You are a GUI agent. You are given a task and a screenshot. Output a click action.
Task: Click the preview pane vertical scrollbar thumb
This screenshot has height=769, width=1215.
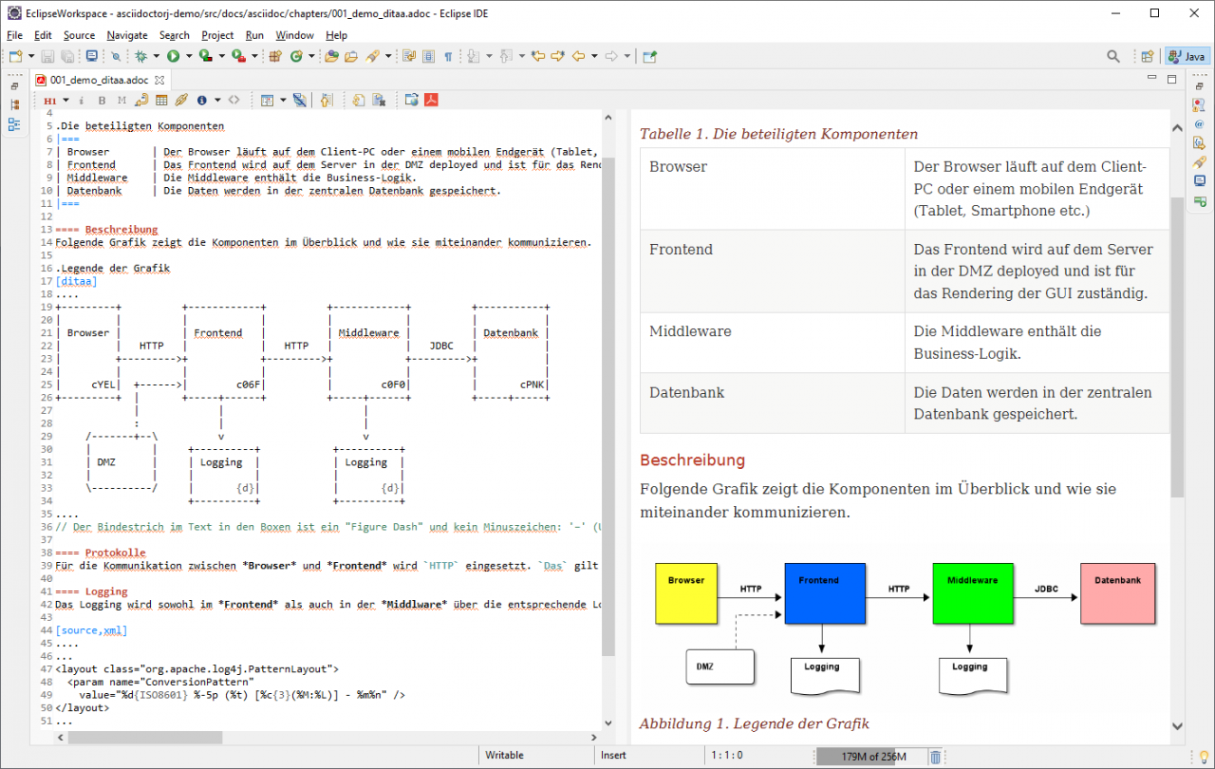pos(1177,347)
